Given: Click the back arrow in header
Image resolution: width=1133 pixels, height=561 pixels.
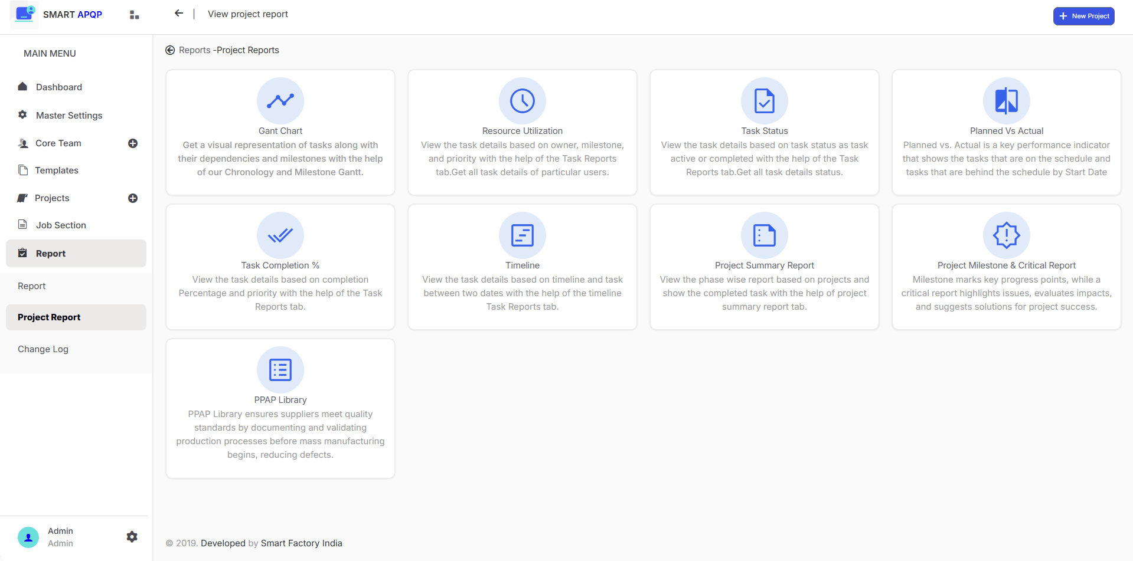Looking at the screenshot, I should [179, 14].
